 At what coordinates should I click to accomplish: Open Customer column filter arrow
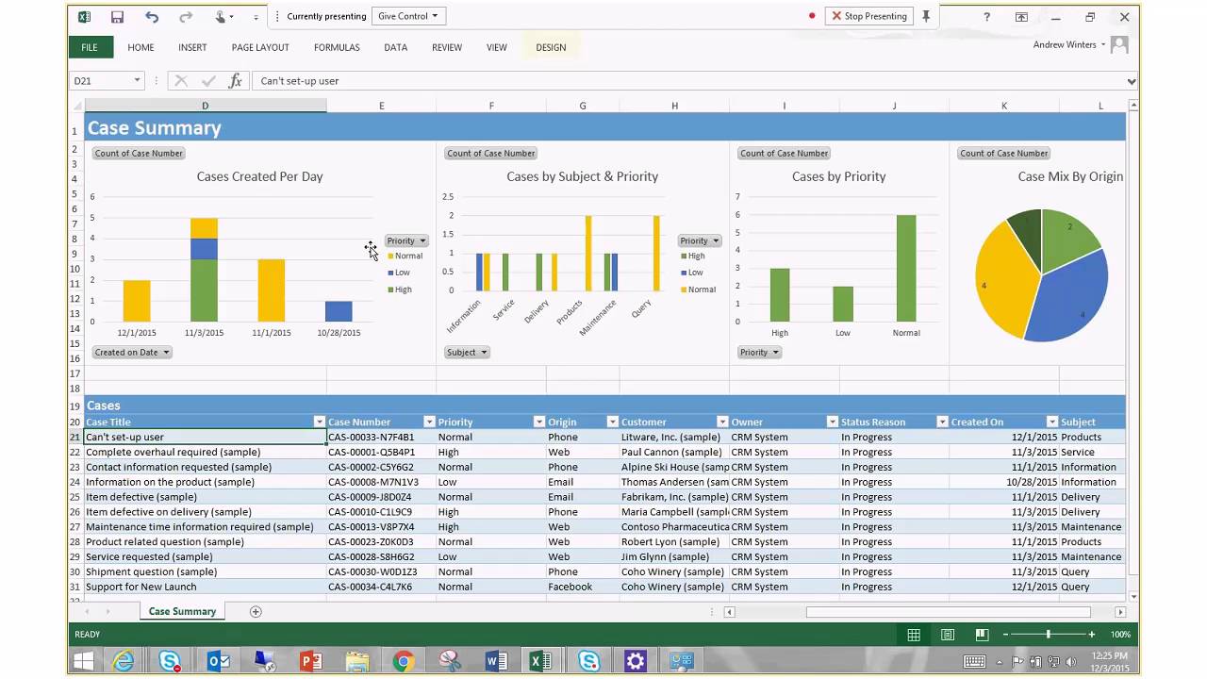(722, 422)
